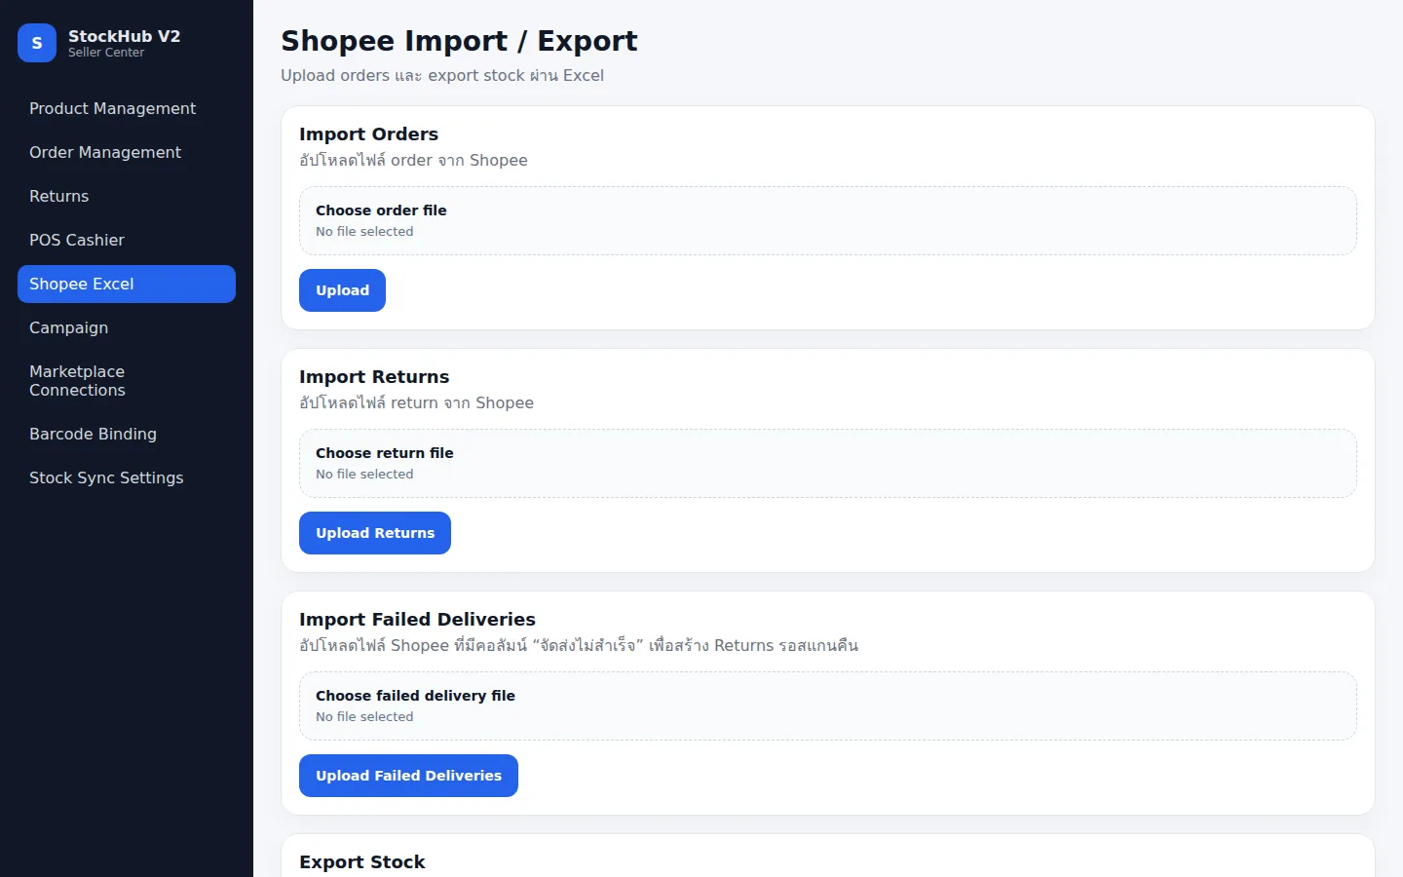Screen dimensions: 1403x877
Task: Click the StockHub S logo icon
Action: coord(37,43)
